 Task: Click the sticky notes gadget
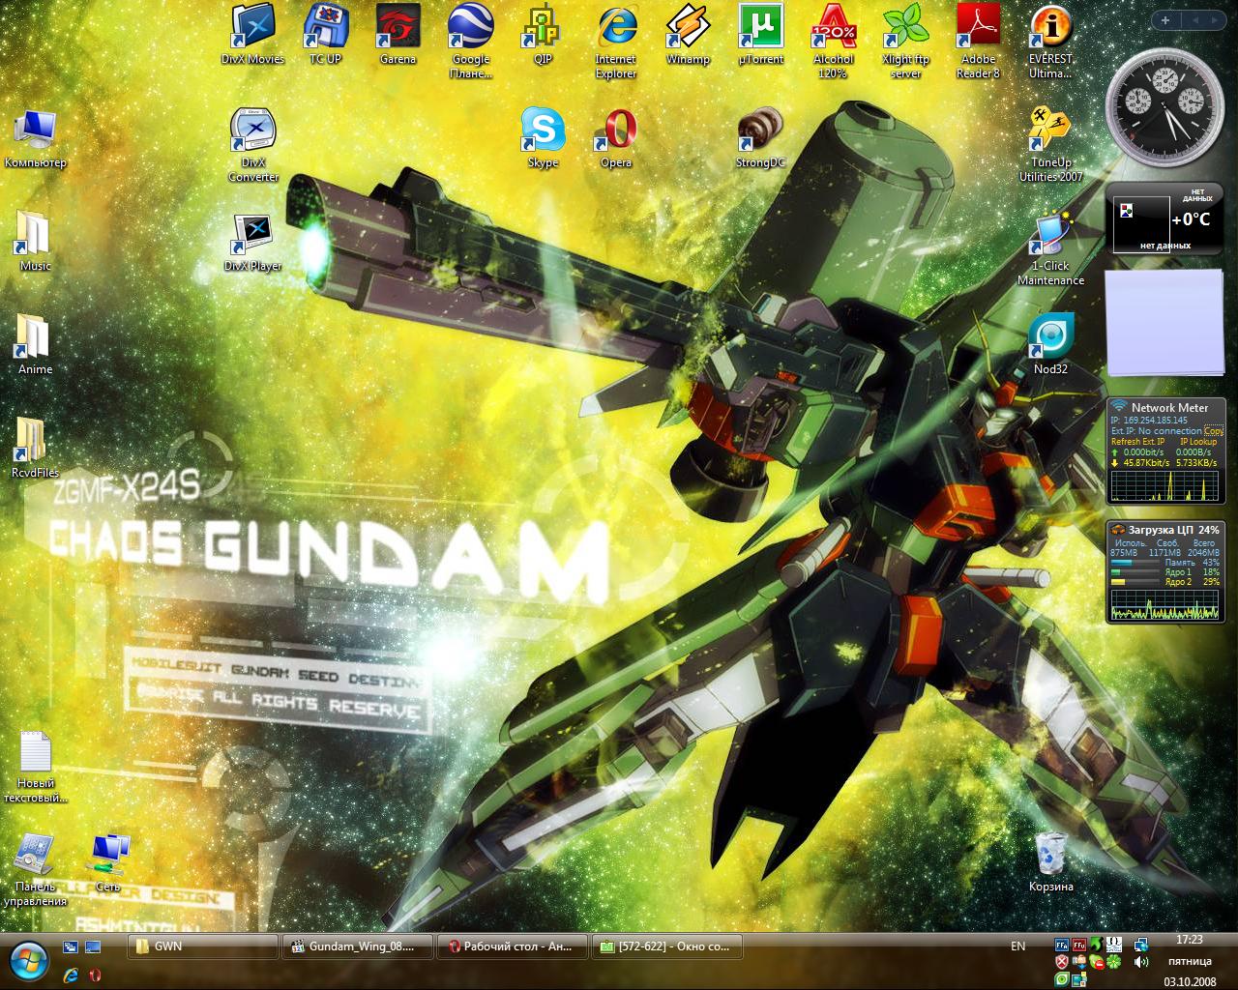pos(1165,323)
